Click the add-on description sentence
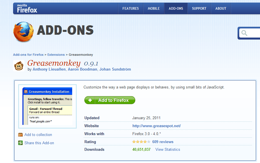Image resolution: width=260 pixels, height=163 pixels. 154,87
